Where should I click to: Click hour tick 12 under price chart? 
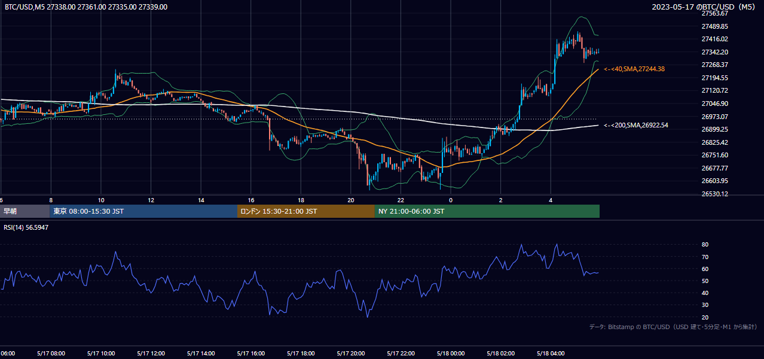tap(151, 200)
